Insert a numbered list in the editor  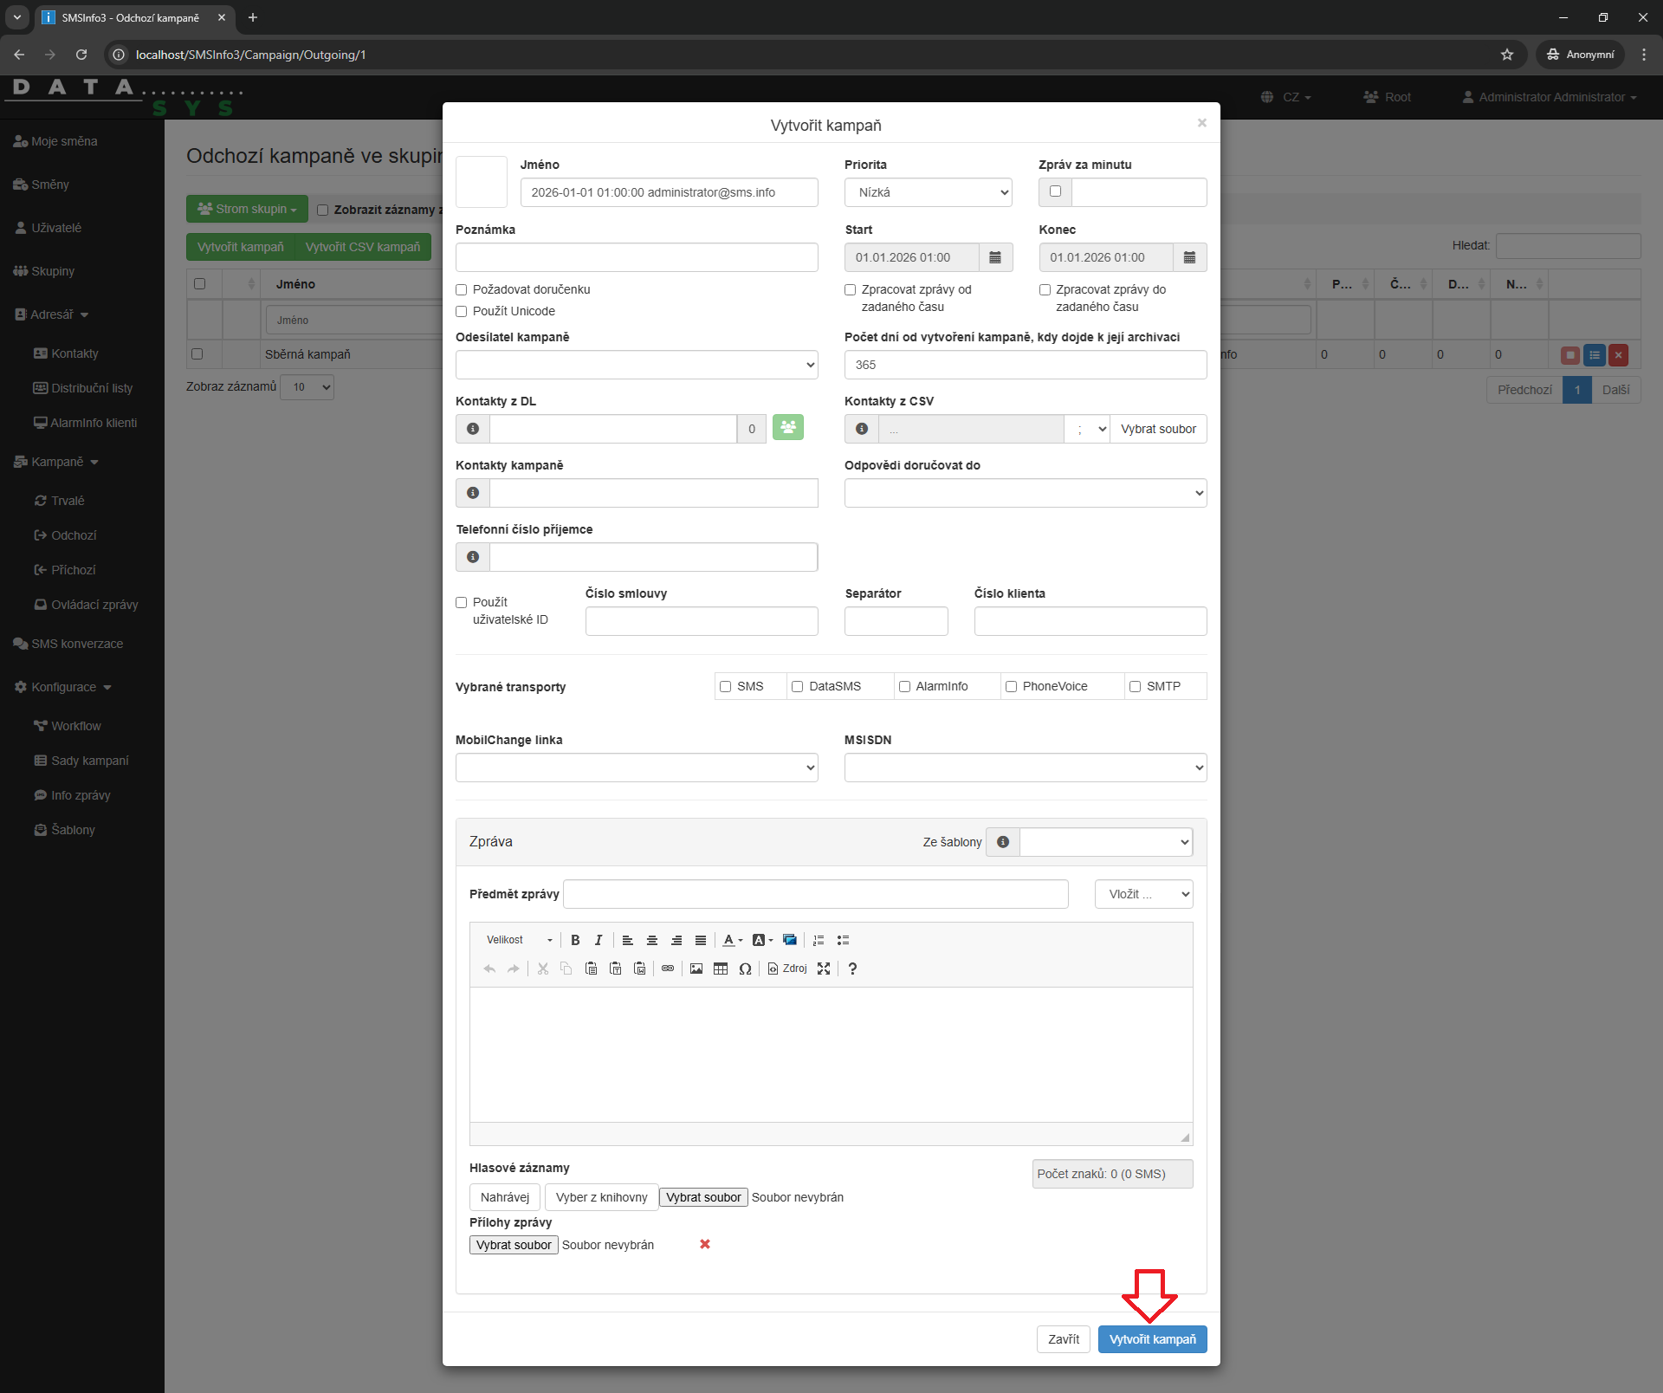click(x=819, y=940)
